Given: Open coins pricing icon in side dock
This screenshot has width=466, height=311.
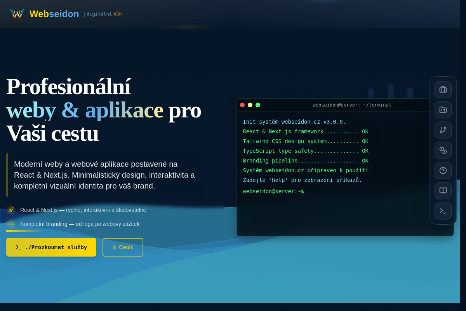Looking at the screenshot, I should point(443,150).
